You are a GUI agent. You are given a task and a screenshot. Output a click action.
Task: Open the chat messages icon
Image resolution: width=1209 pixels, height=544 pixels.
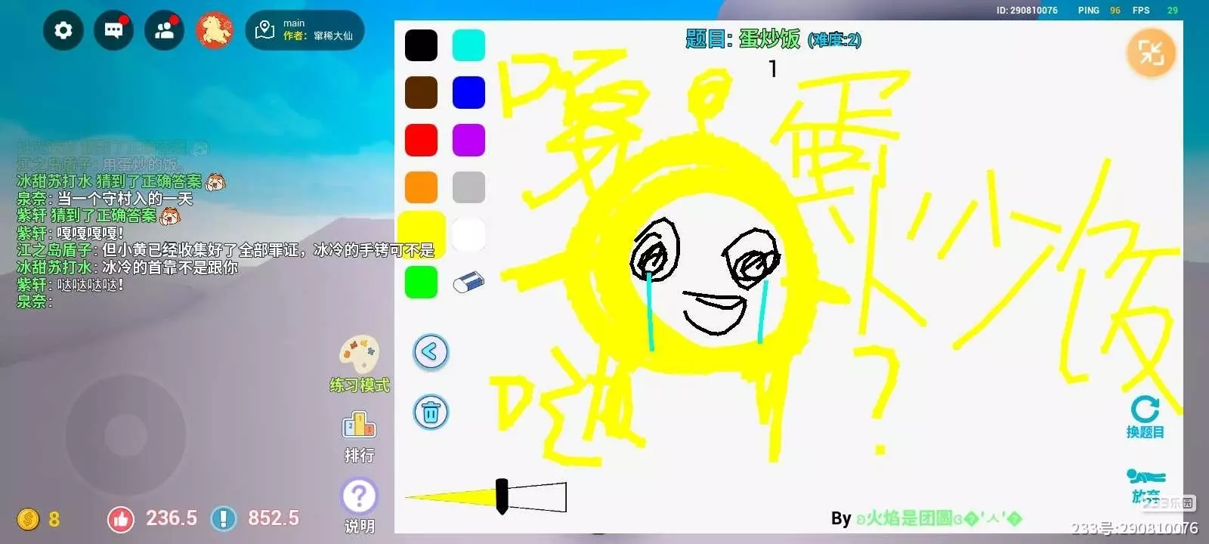pyautogui.click(x=114, y=30)
